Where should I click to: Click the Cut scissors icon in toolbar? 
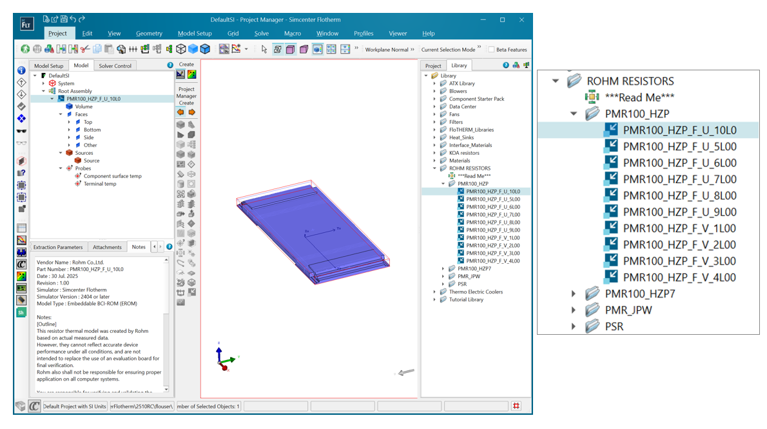point(85,48)
